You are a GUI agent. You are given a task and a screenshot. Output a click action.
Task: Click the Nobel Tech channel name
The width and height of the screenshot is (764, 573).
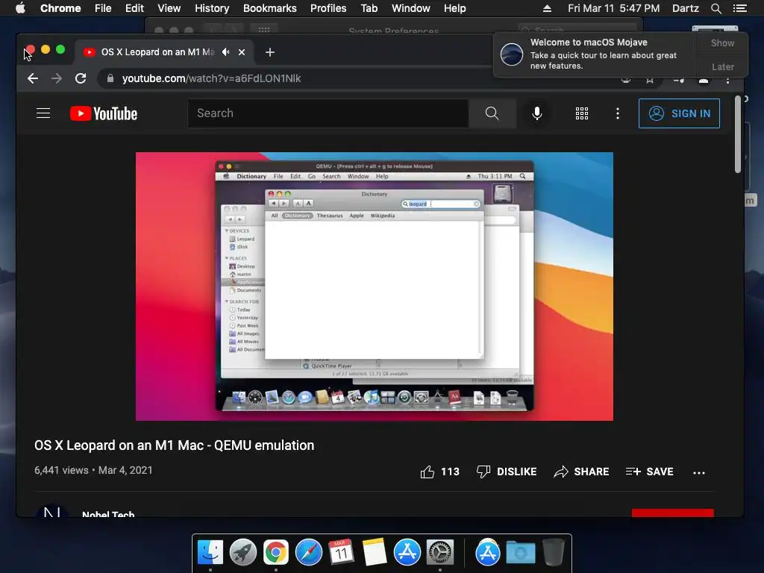(108, 514)
